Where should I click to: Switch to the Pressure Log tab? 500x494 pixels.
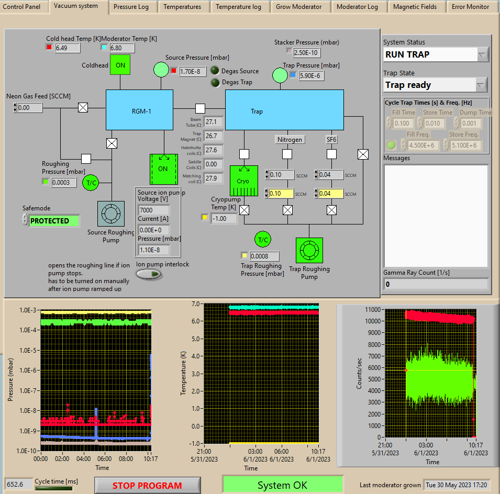pos(131,7)
